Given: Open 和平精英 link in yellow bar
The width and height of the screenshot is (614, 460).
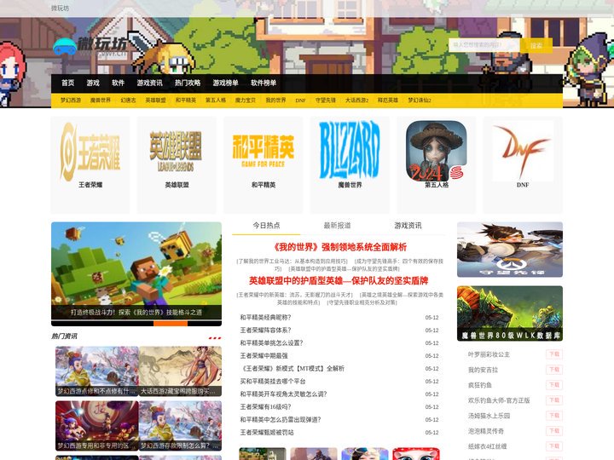Looking at the screenshot, I should pyautogui.click(x=186, y=101).
